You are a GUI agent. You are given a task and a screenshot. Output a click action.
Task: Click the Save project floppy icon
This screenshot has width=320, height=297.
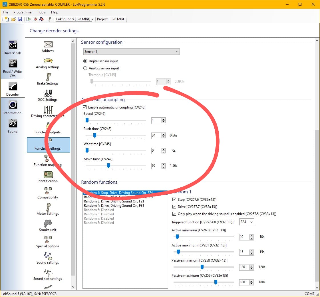pyautogui.click(x=20, y=19)
